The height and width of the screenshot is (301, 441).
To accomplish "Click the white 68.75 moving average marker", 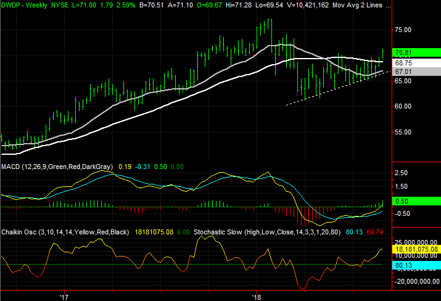I will coord(417,63).
